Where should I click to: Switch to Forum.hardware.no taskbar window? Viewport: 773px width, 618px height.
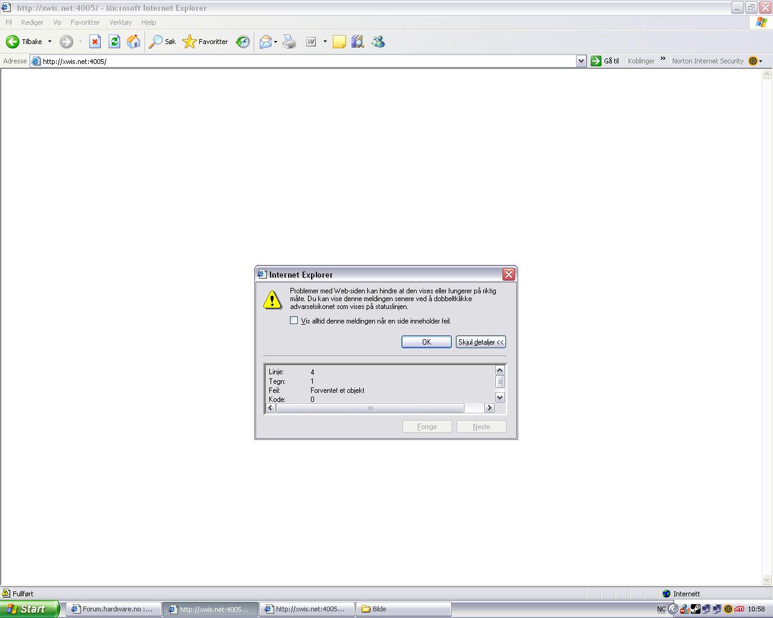pyautogui.click(x=114, y=609)
